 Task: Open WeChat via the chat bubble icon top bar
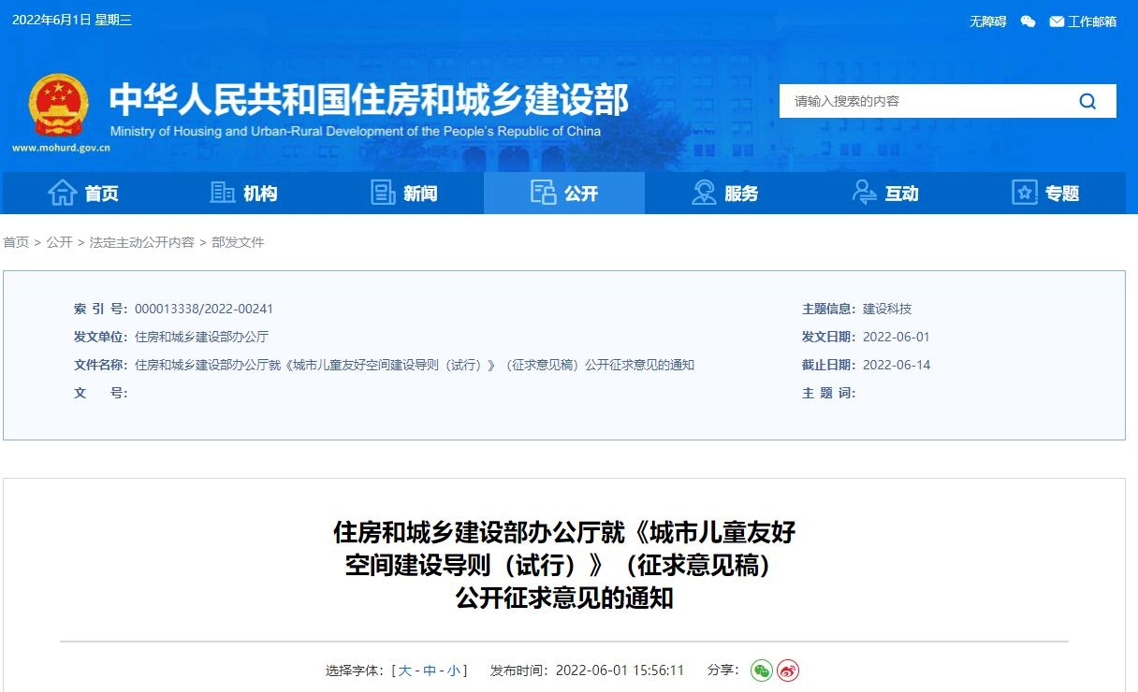coord(1027,21)
